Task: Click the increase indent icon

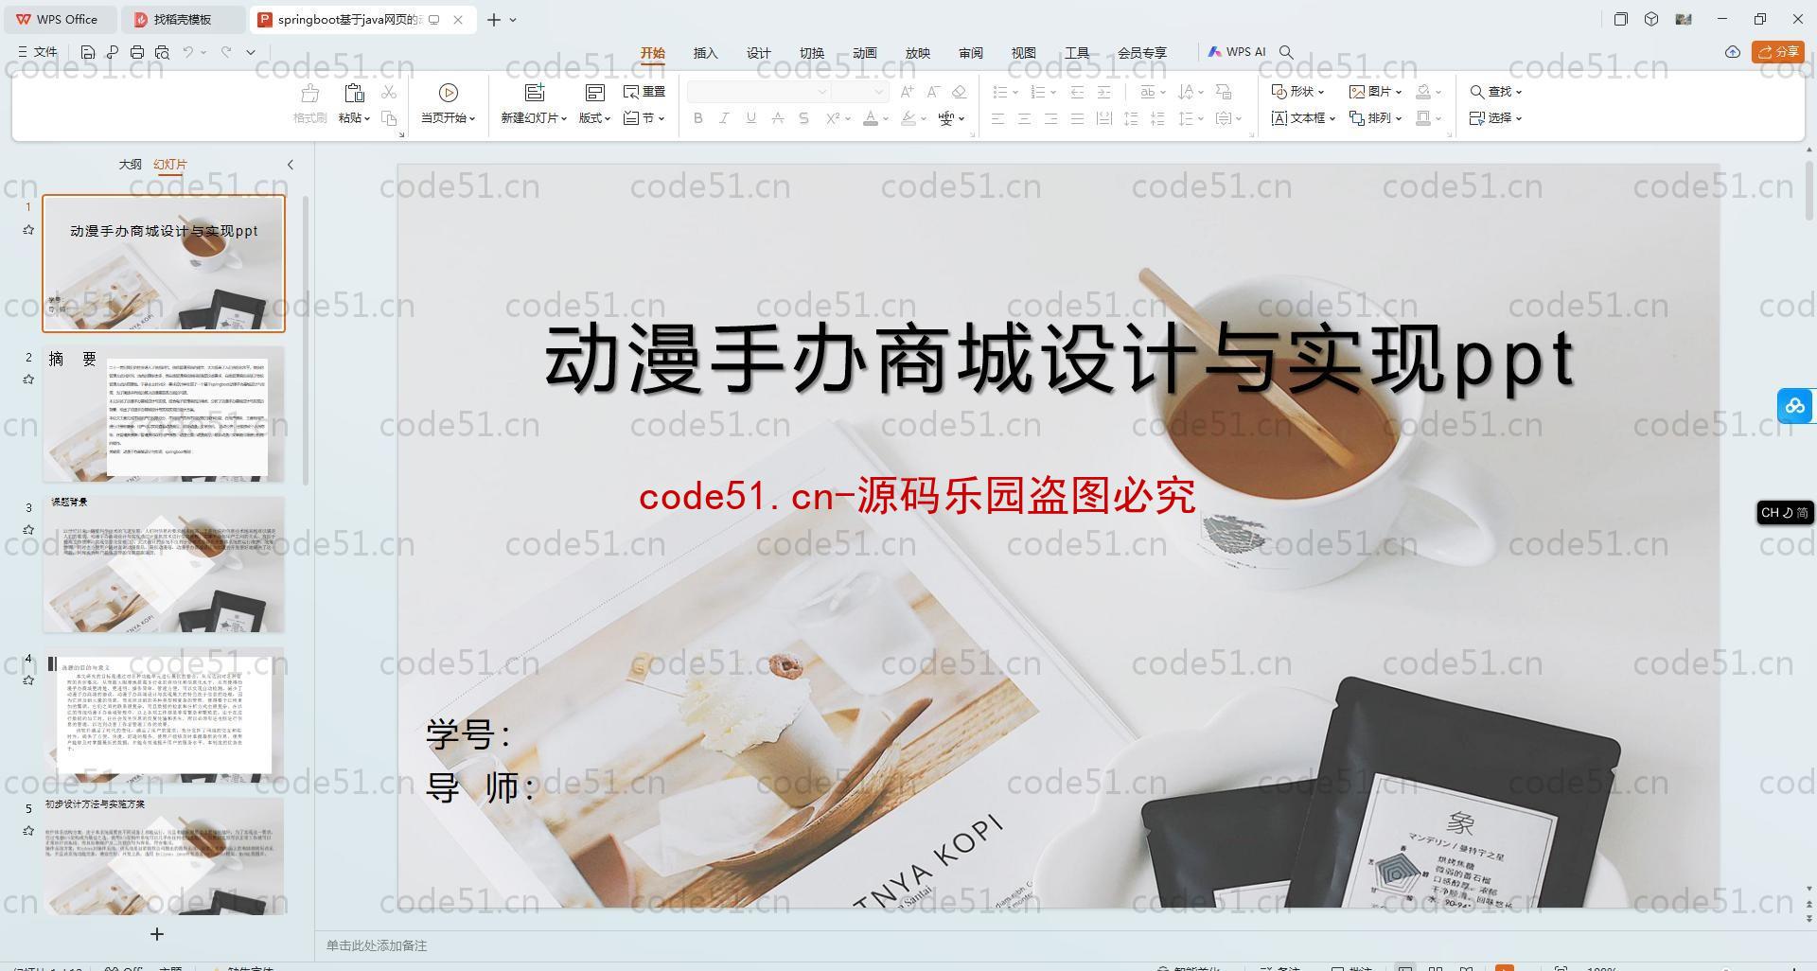Action: click(x=1103, y=92)
